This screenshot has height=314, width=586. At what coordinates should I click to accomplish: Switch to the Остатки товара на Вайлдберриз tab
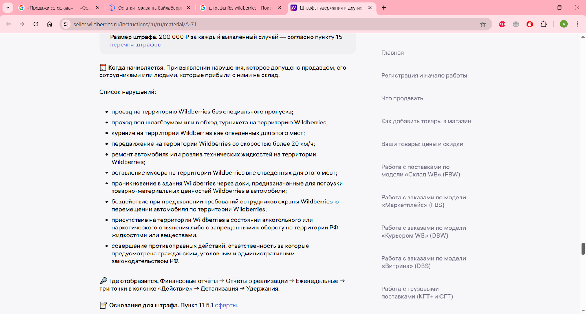[149, 8]
